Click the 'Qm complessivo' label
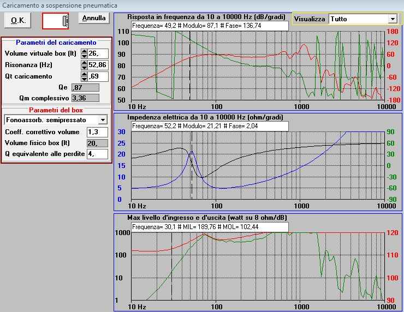This screenshot has width=404, height=312. 44,98
